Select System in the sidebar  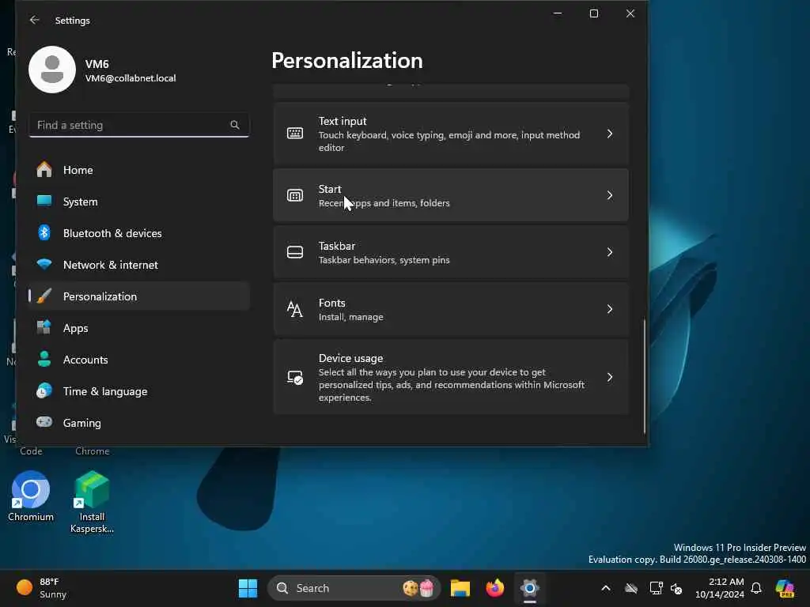point(139,202)
